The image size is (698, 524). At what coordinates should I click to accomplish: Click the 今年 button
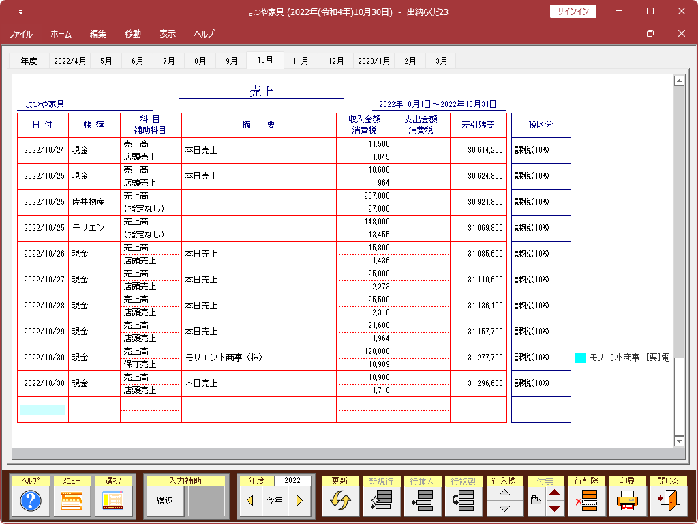click(x=274, y=501)
